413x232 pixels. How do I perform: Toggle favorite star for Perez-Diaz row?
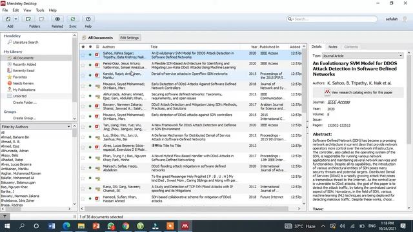tap(83, 65)
